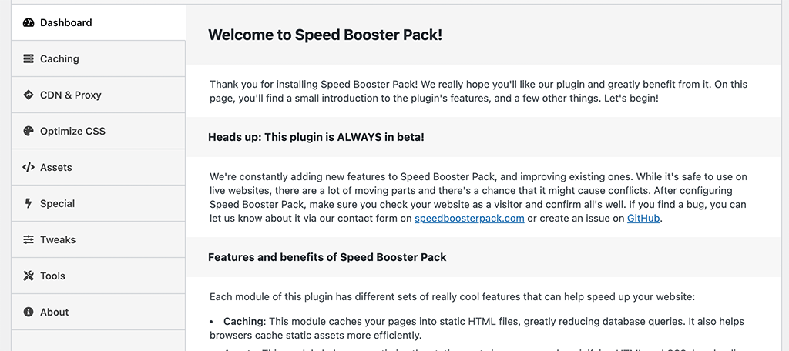Click the Caching server-stack icon

tap(29, 58)
